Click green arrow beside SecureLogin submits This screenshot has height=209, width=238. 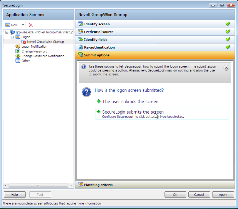coord(99,112)
